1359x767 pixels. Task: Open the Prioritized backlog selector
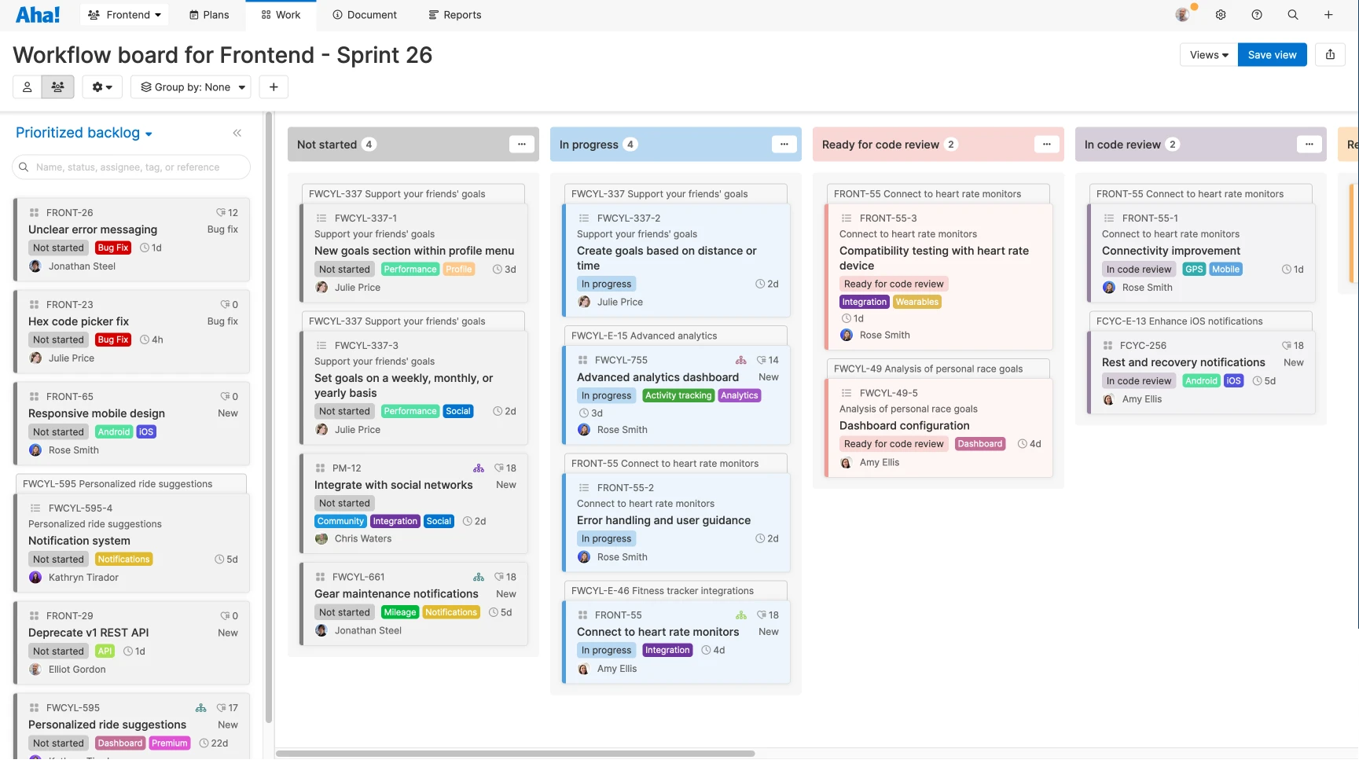click(83, 132)
